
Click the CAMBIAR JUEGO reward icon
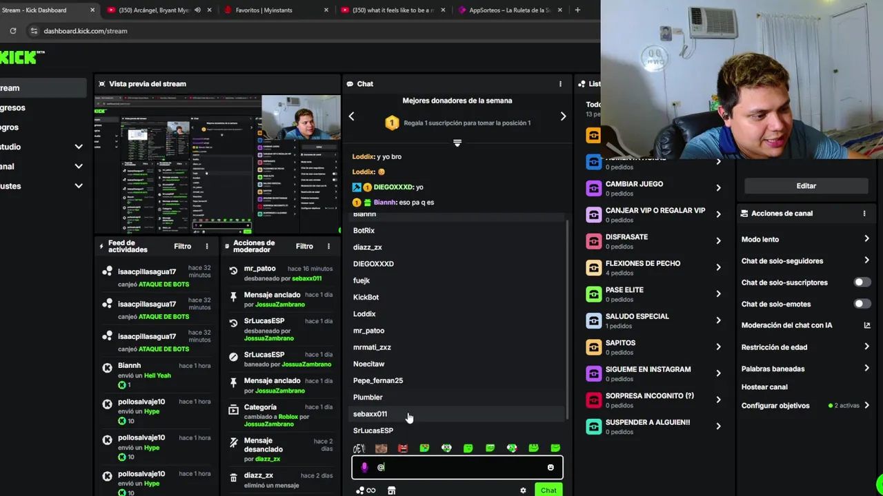[x=593, y=188]
